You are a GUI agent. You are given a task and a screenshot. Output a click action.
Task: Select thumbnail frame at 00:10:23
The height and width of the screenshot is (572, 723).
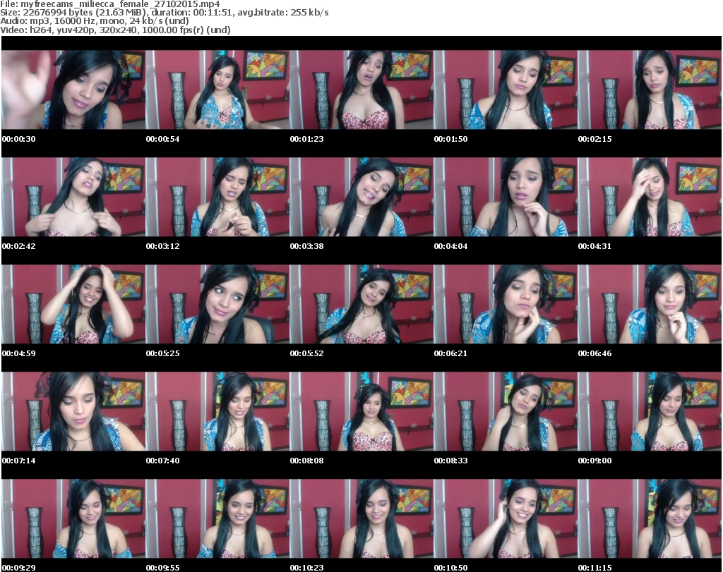pyautogui.click(x=361, y=519)
